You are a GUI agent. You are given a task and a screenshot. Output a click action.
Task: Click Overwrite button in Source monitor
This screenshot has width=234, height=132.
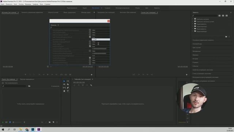pyautogui.click(x=66, y=74)
